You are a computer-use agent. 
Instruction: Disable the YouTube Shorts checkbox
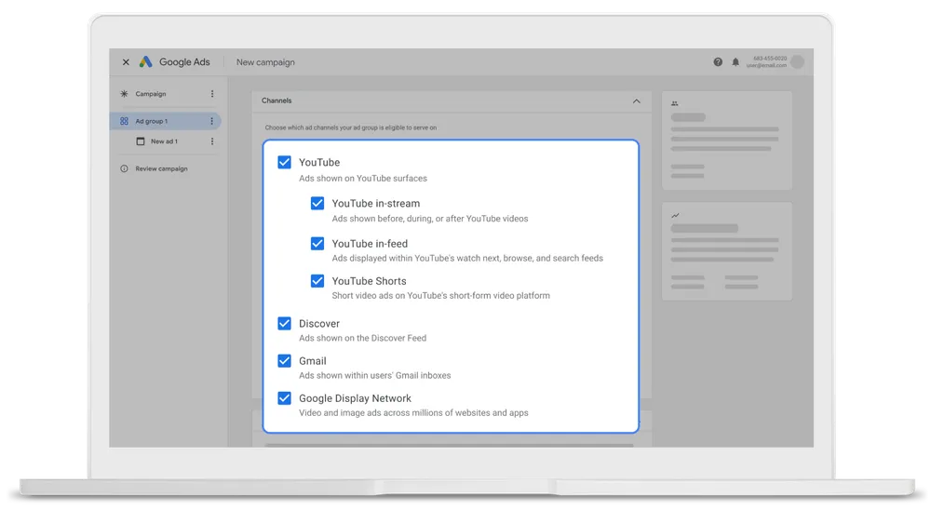click(x=317, y=281)
